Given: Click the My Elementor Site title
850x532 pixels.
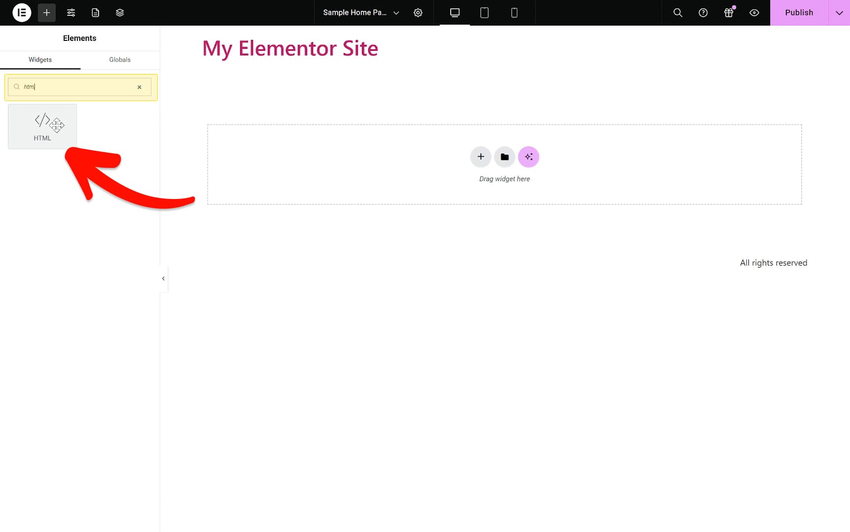Looking at the screenshot, I should [x=290, y=48].
